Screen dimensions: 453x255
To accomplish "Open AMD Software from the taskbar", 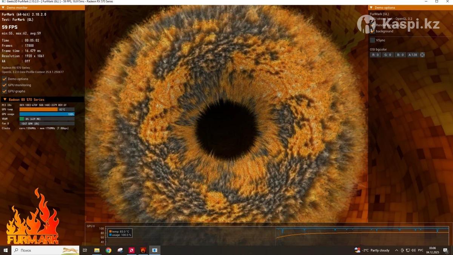I will (x=132, y=250).
